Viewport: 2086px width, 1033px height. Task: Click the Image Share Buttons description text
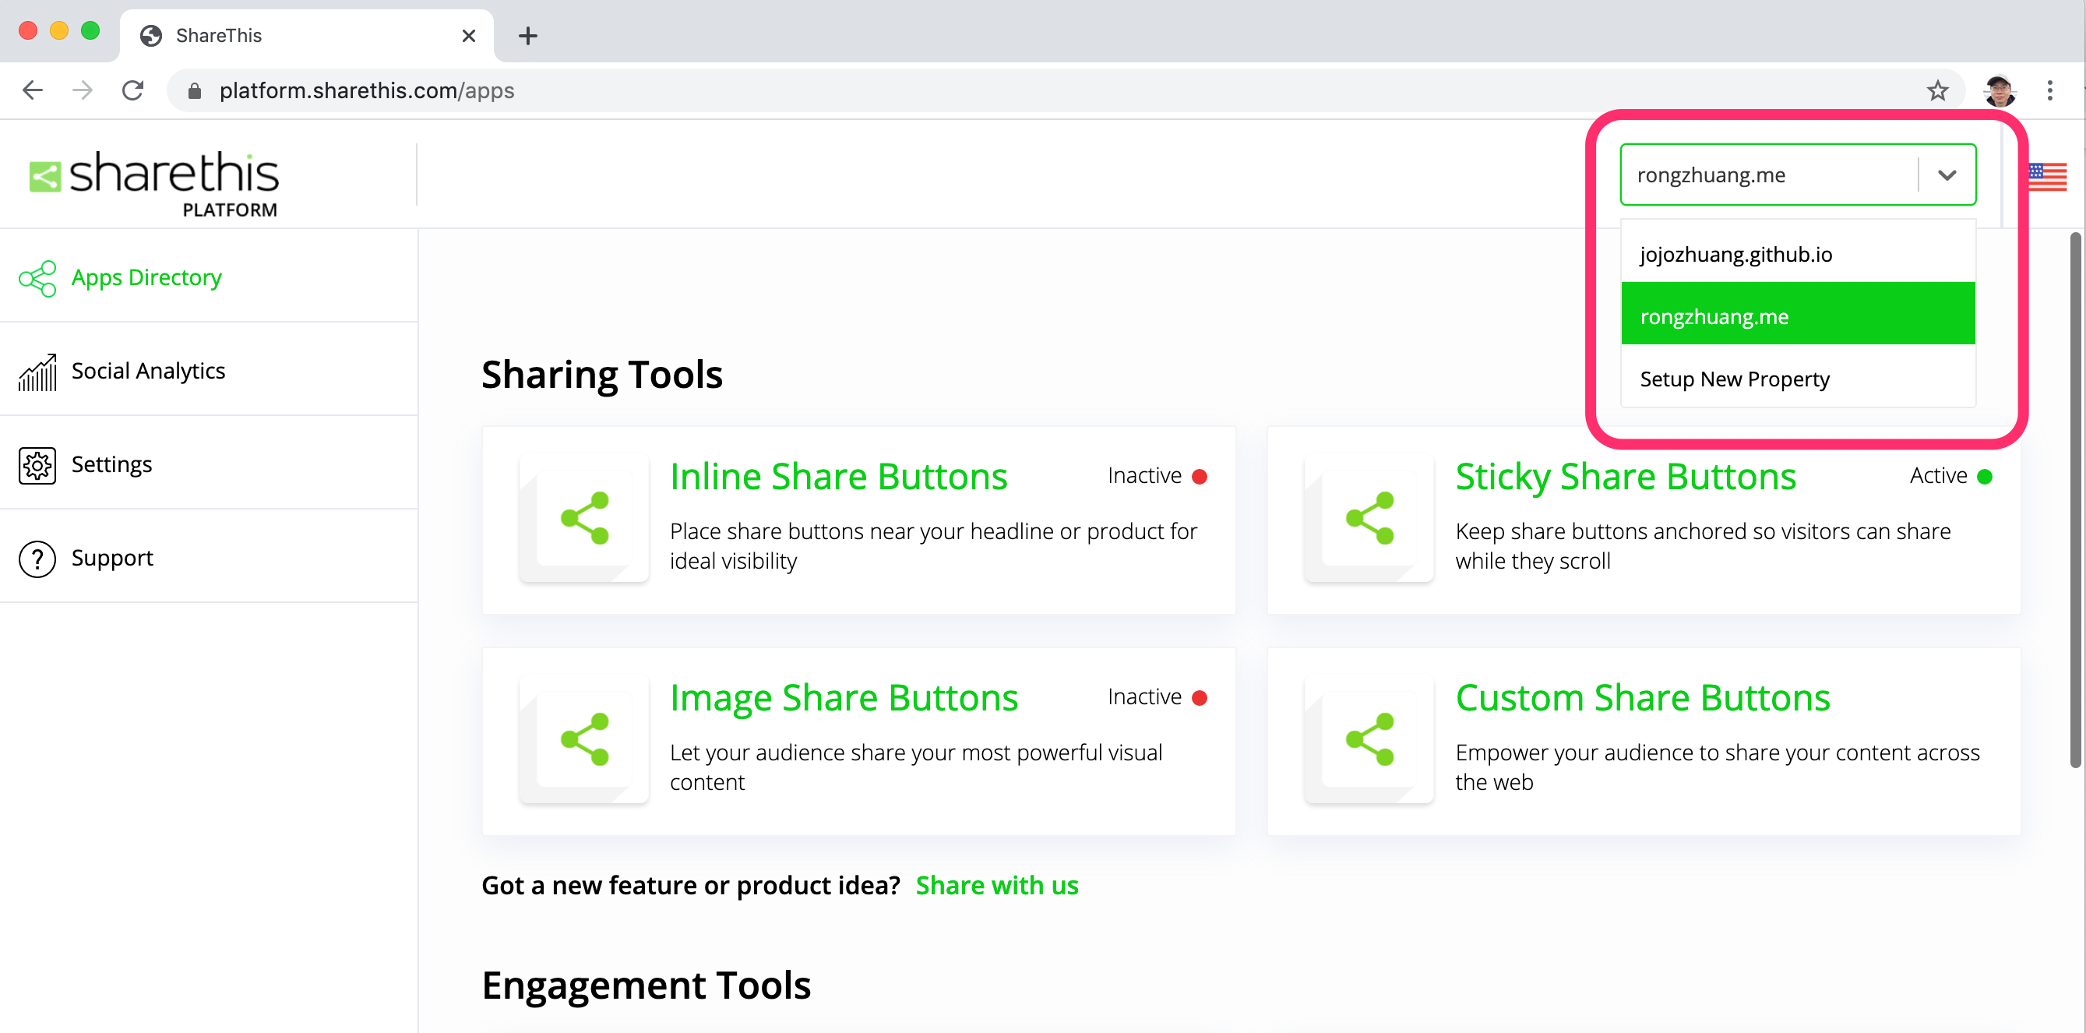coord(916,768)
